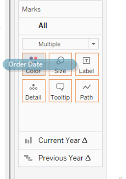Click the Size text label
The image size is (126, 179).
tap(60, 71)
